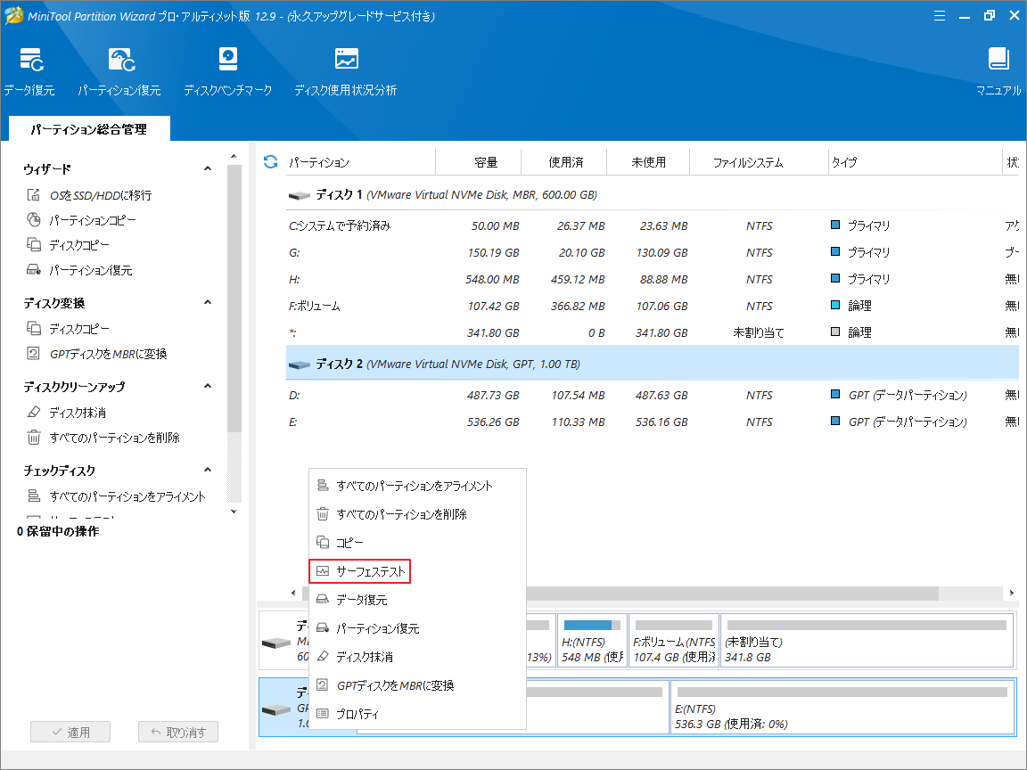The width and height of the screenshot is (1027, 770).
Task: Open パーティション復元 in top toolbar
Action: [x=119, y=71]
